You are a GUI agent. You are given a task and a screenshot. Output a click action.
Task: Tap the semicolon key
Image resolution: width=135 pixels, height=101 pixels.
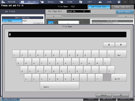(95, 70)
